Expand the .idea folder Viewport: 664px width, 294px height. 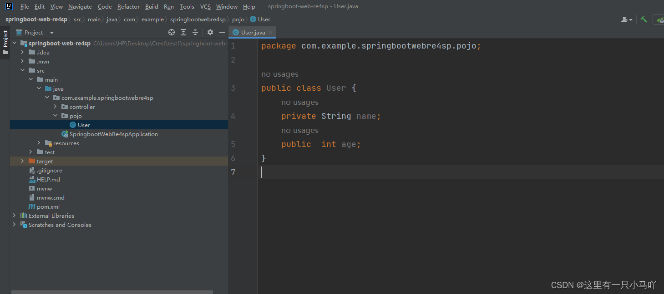pyautogui.click(x=22, y=52)
